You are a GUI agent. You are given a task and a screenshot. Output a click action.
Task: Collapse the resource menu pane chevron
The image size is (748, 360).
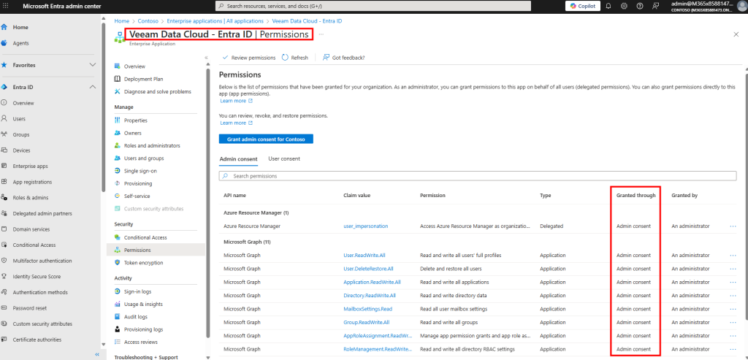point(205,58)
